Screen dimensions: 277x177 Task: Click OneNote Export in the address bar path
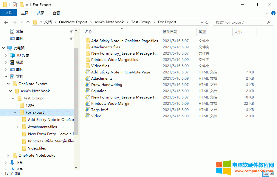(x=73, y=22)
